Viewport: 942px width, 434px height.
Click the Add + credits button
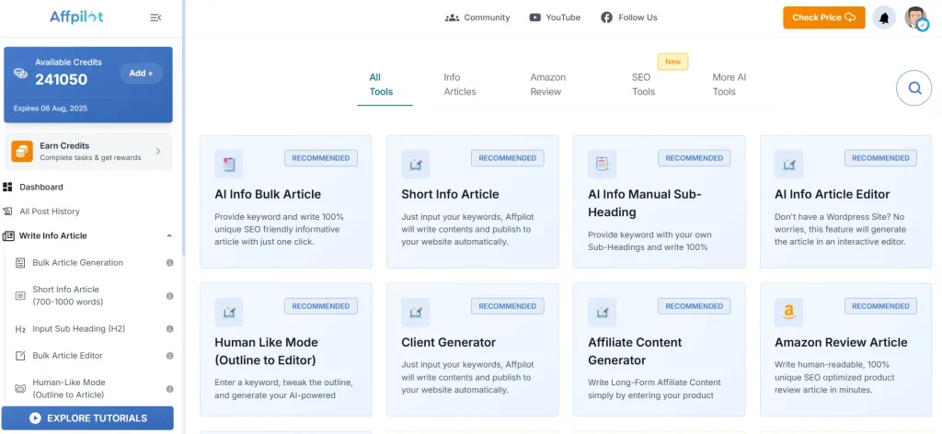click(x=141, y=74)
